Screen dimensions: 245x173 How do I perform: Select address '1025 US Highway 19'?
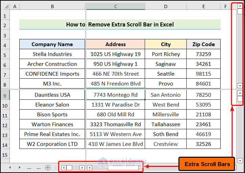(116, 54)
